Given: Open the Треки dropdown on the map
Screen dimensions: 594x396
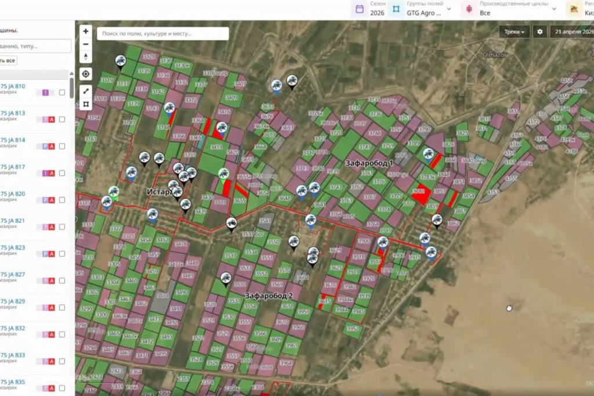Looking at the screenshot, I should click(x=514, y=32).
